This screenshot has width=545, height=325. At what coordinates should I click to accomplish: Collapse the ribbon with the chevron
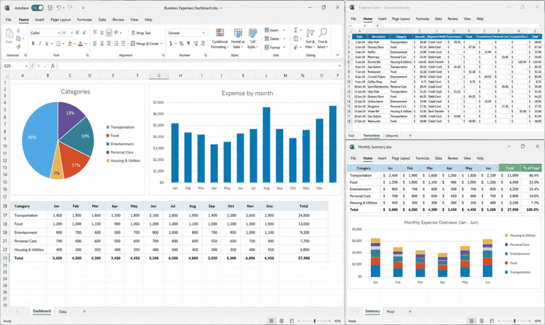point(337,55)
